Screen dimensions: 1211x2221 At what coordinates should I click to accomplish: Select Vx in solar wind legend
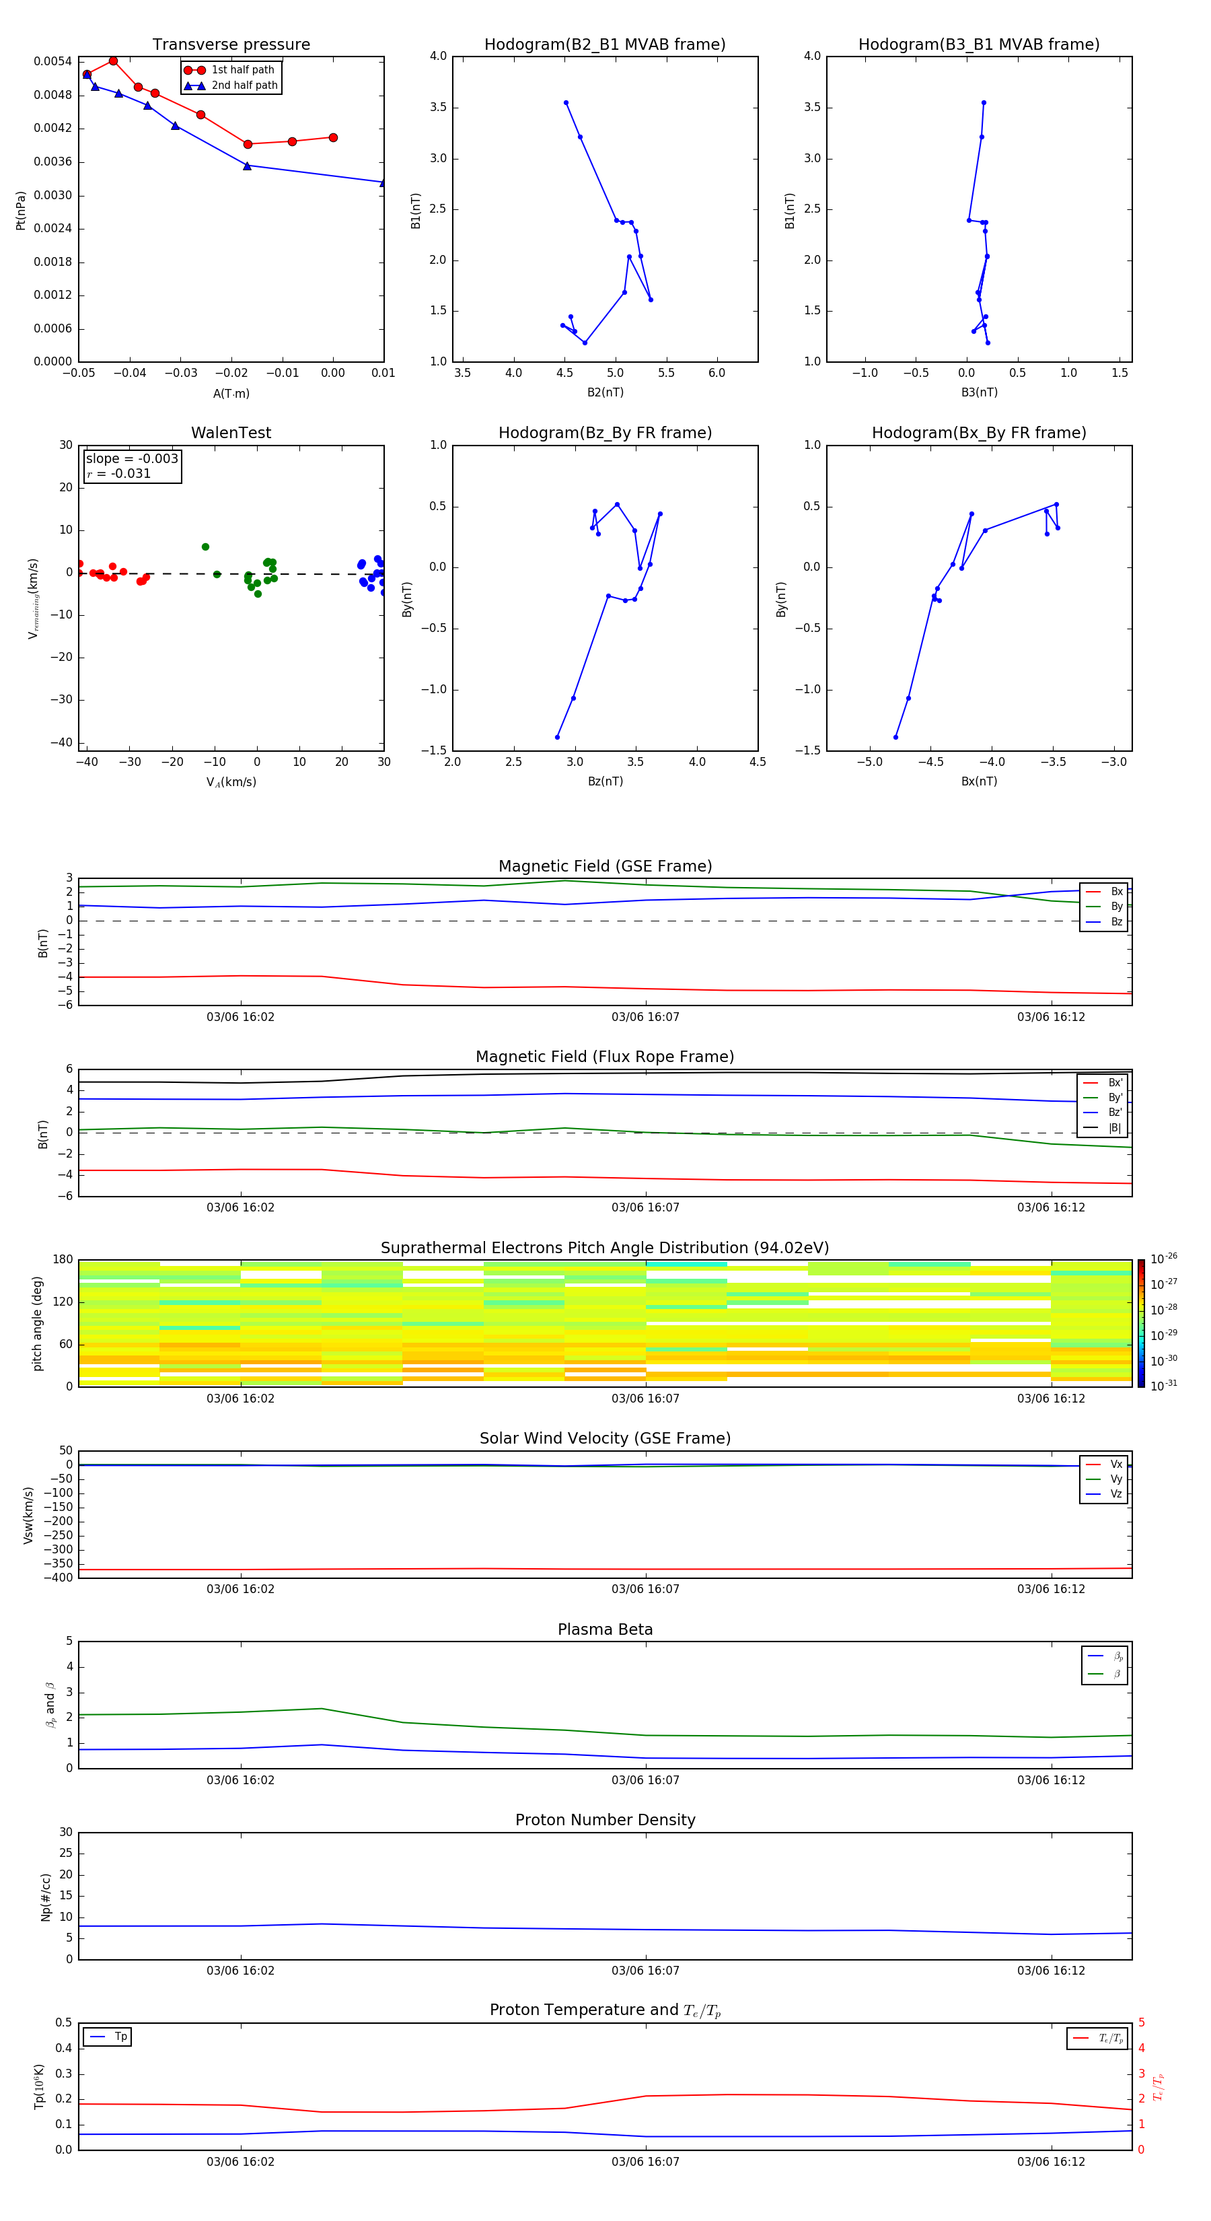1105,1464
